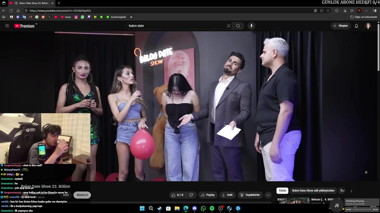Open Steam from the taskbar
380x213 pixels.
click(159, 208)
